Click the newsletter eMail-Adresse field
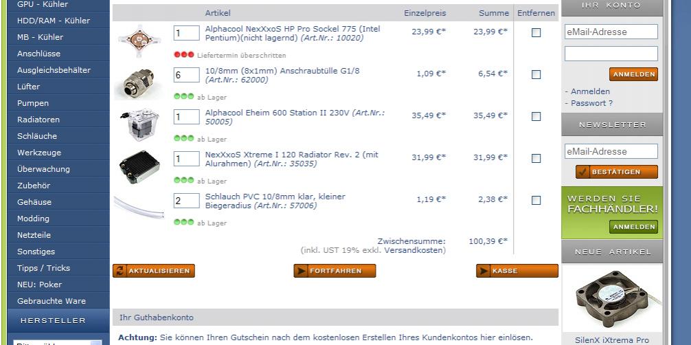This screenshot has width=691, height=345. pos(611,151)
